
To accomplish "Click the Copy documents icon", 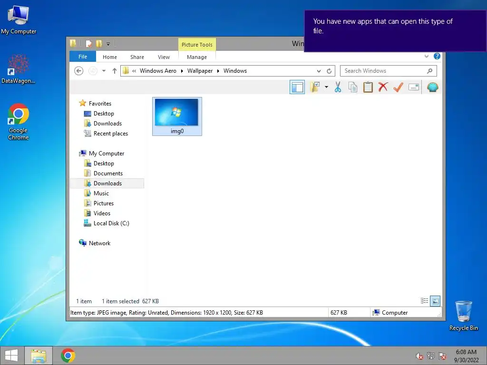I will point(353,87).
